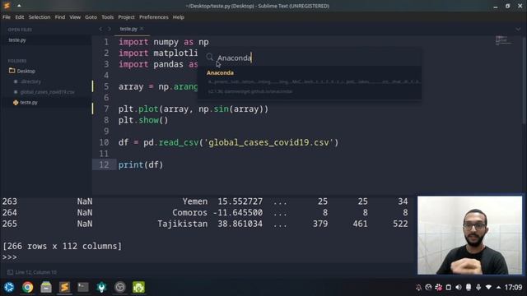527x296 pixels.
Task: Expand hidden system tray icons arrow
Action: (x=498, y=288)
